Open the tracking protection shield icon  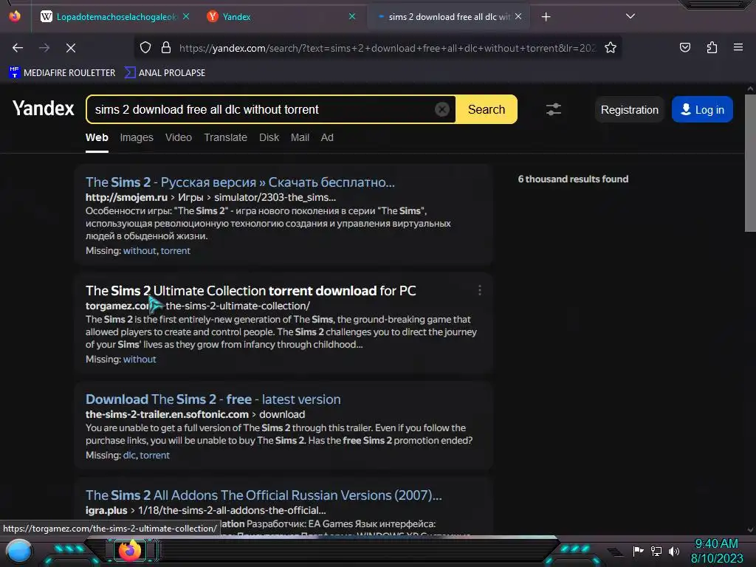(x=145, y=48)
